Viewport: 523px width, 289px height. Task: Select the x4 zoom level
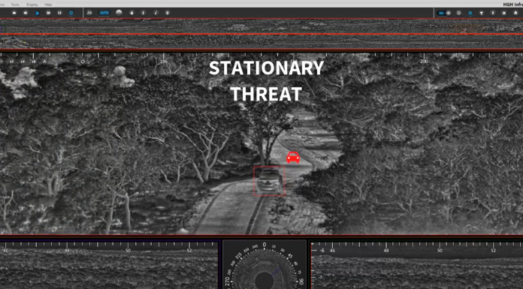pos(23,62)
